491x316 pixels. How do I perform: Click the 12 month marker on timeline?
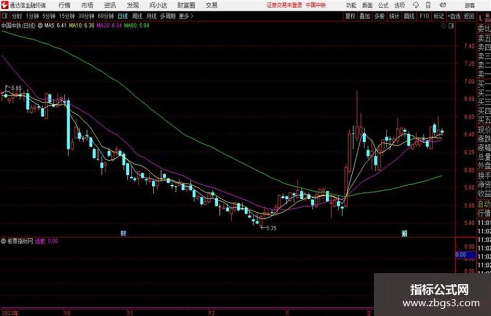[x=211, y=313]
